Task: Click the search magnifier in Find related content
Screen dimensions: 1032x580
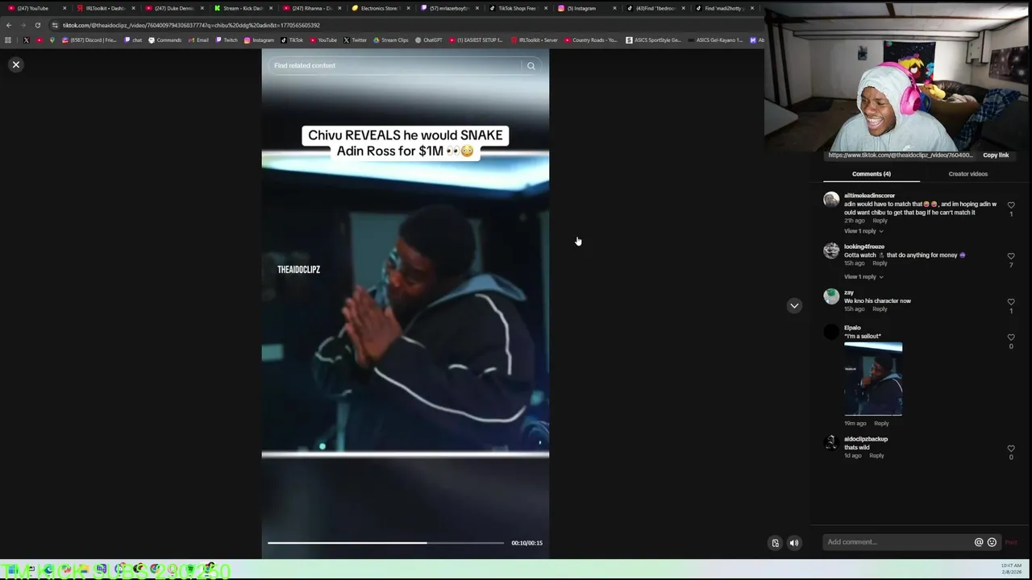Action: 531,66
